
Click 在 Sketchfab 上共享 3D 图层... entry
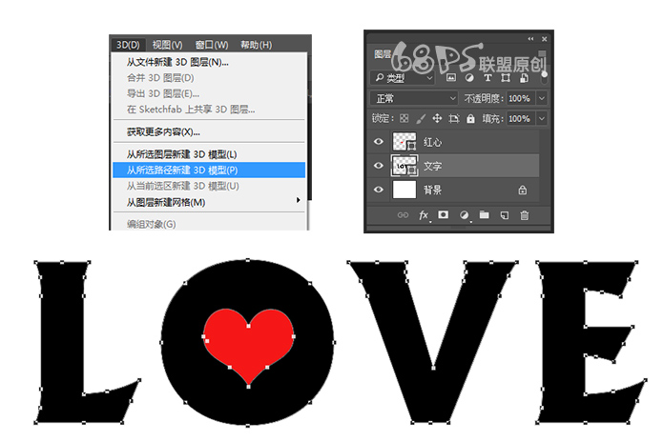[209, 110]
